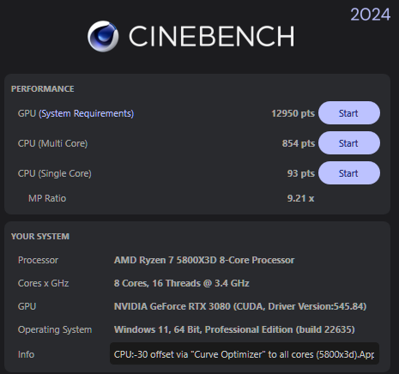The height and width of the screenshot is (374, 399).
Task: Click the 93 pts Single Core score
Action: tap(301, 173)
